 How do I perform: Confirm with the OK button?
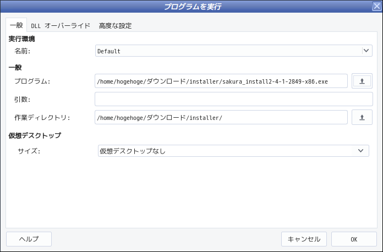[x=354, y=239]
